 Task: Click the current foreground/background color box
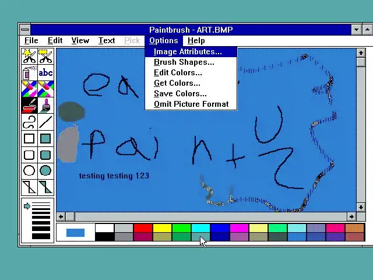coord(75,232)
